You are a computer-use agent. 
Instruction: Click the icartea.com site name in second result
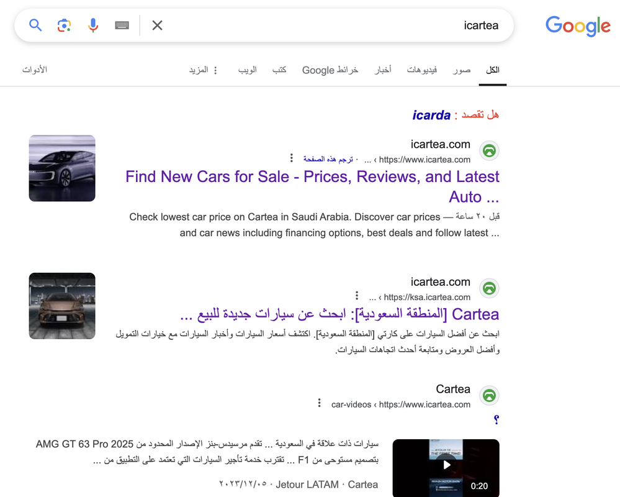(x=441, y=282)
